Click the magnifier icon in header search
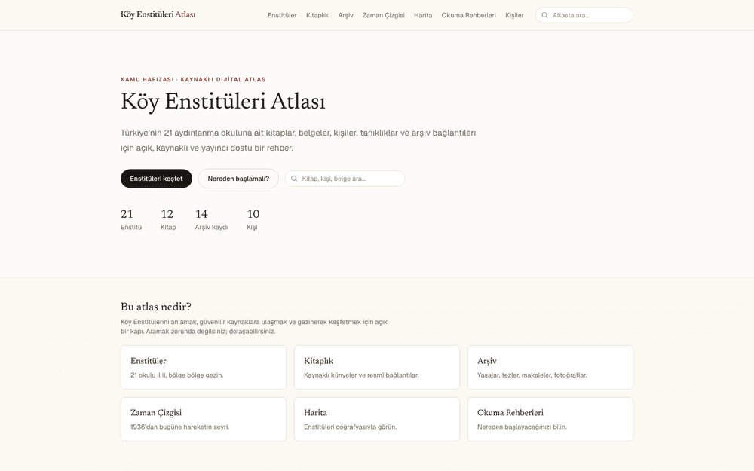754x471 pixels. pyautogui.click(x=545, y=15)
